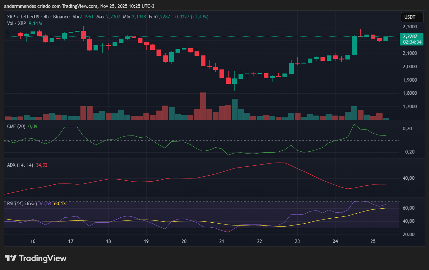Select the 21 date label on time axis
429x270 pixels.
[x=221, y=241]
